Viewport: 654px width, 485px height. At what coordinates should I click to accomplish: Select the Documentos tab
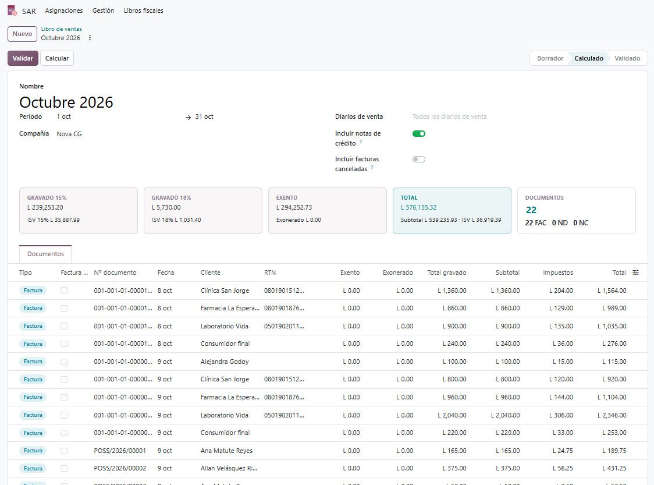45,254
